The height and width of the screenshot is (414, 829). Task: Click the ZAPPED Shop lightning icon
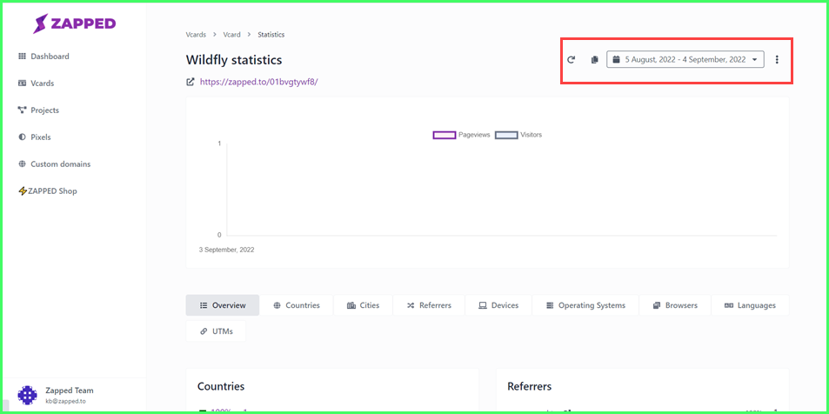click(23, 190)
